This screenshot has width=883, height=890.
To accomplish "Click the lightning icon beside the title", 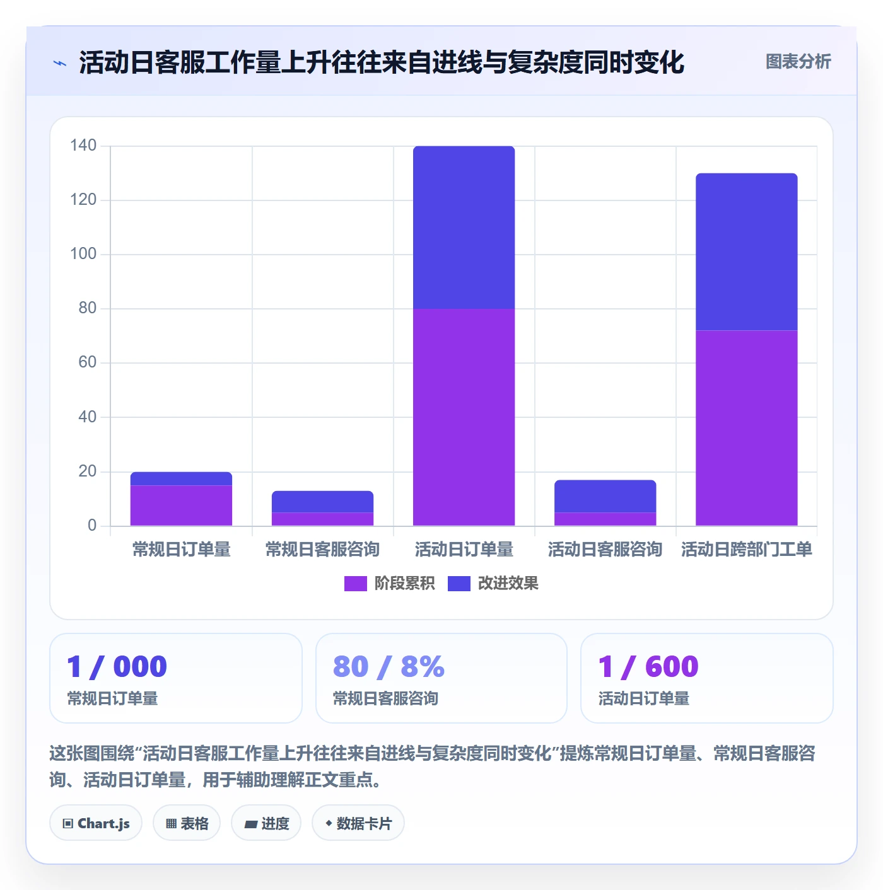I will coord(60,63).
